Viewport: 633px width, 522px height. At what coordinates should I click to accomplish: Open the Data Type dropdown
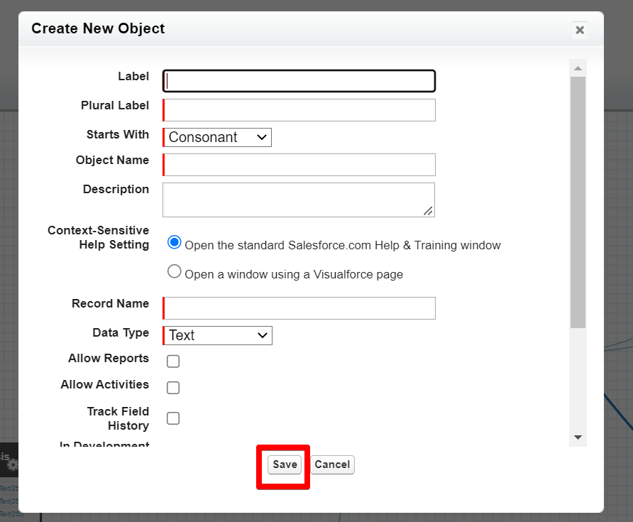pyautogui.click(x=218, y=335)
